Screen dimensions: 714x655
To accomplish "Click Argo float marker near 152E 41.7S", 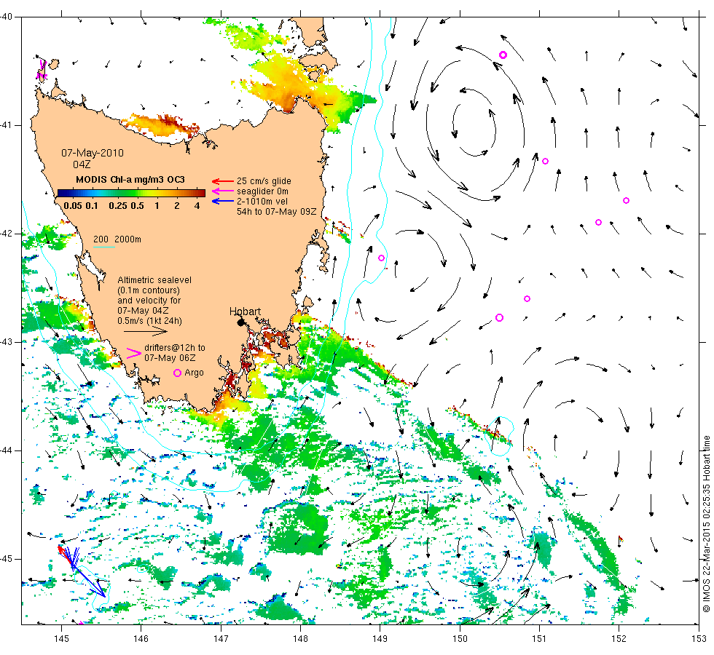I will (626, 201).
